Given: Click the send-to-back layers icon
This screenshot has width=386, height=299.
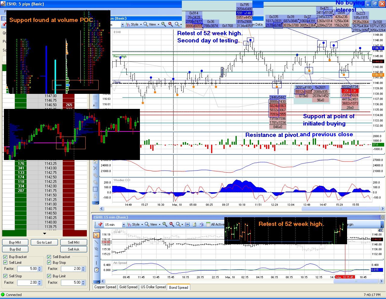Looking at the screenshot, I should click(95, 182).
